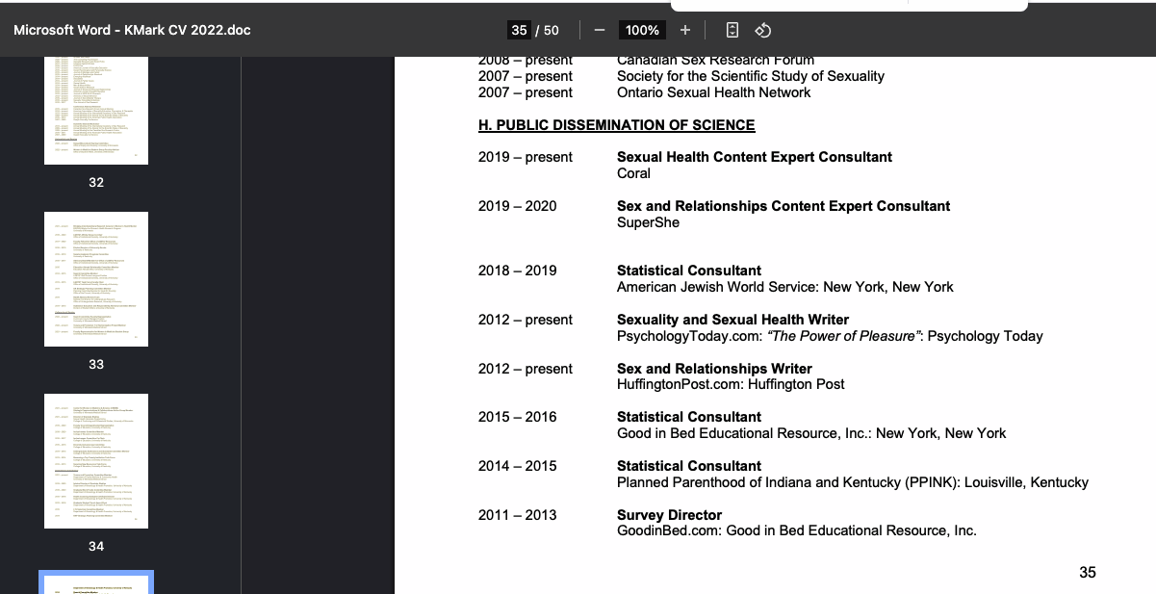
Task: Select Sexuality and Sexual Health Writer title
Action: tap(733, 320)
